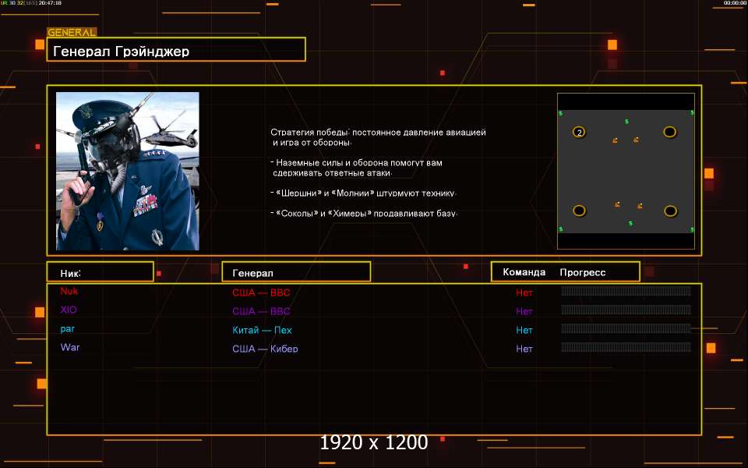Click the loading progress bar for par
The width and height of the screenshot is (748, 468).
pos(626,328)
